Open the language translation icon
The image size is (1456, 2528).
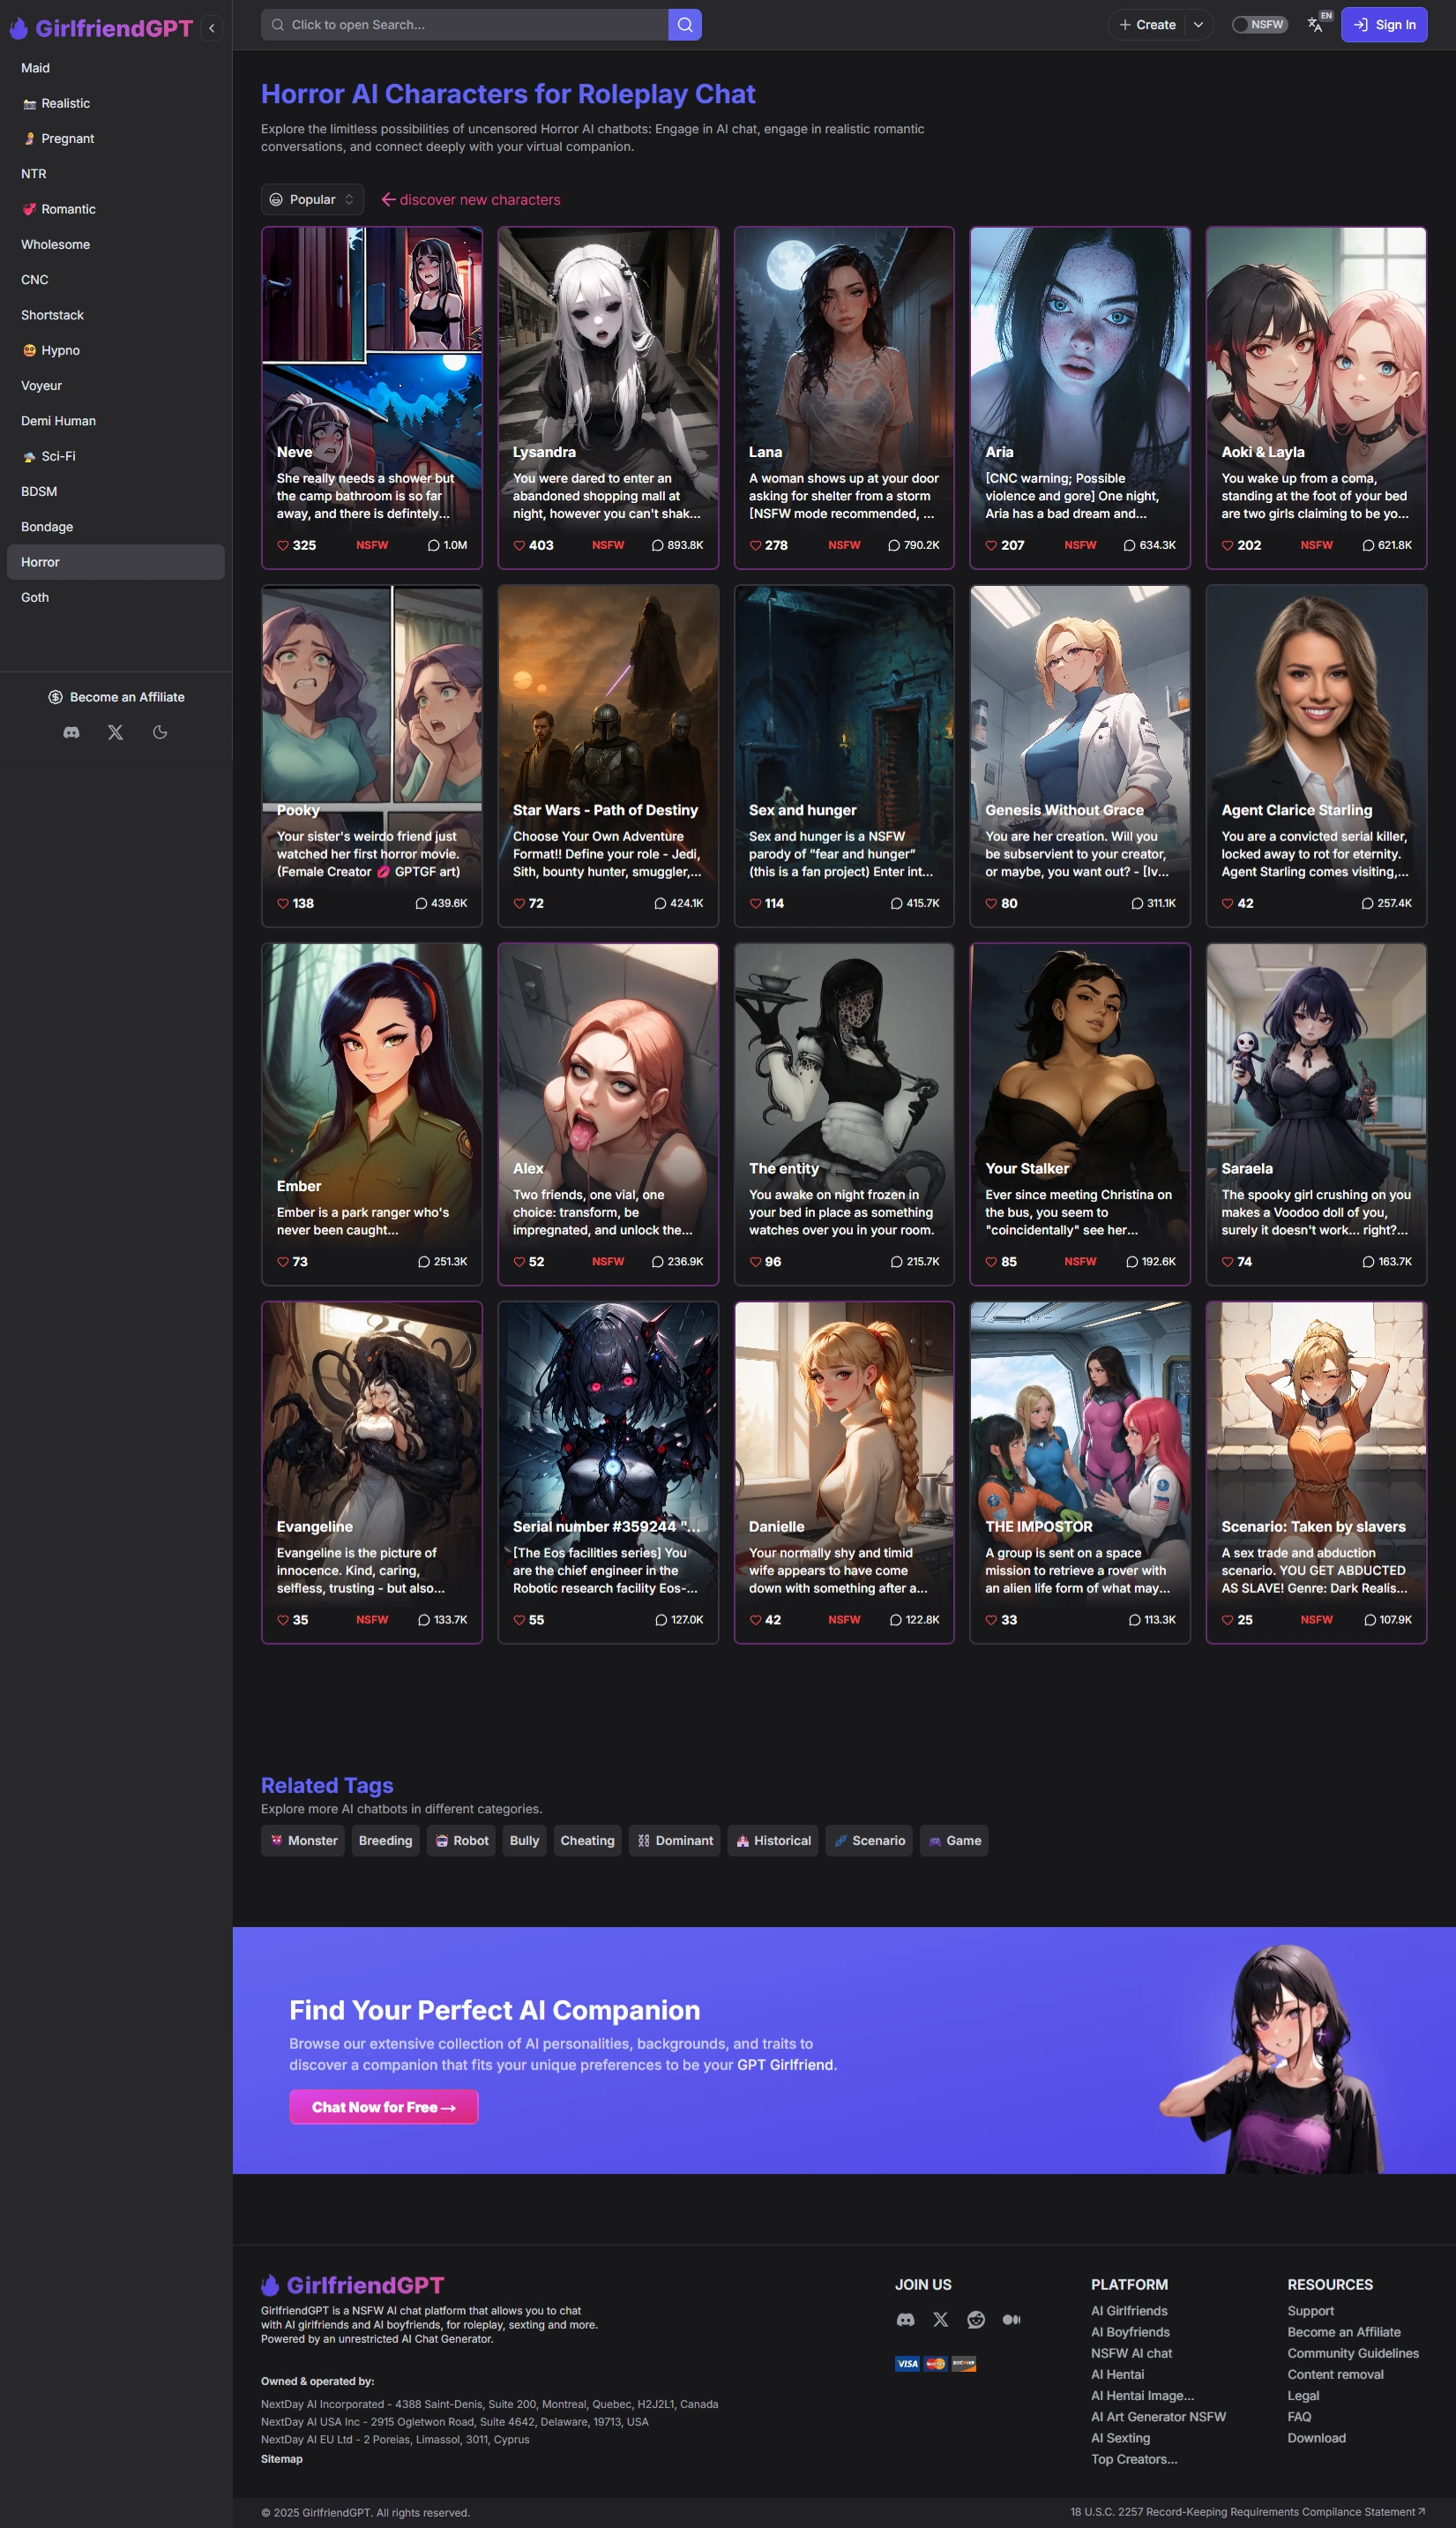[1316, 25]
